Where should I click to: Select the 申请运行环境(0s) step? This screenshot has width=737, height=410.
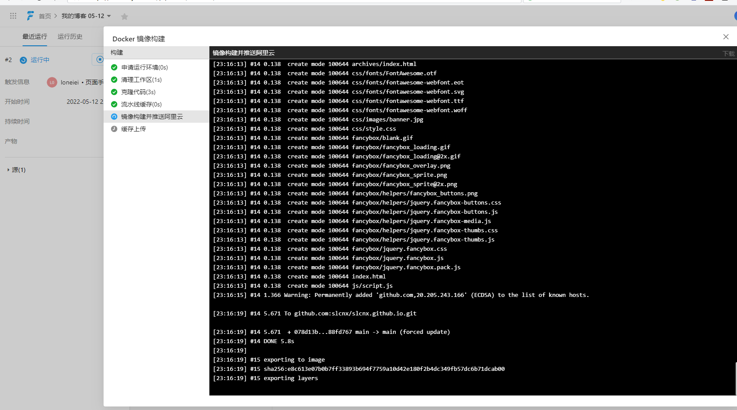[x=156, y=67]
